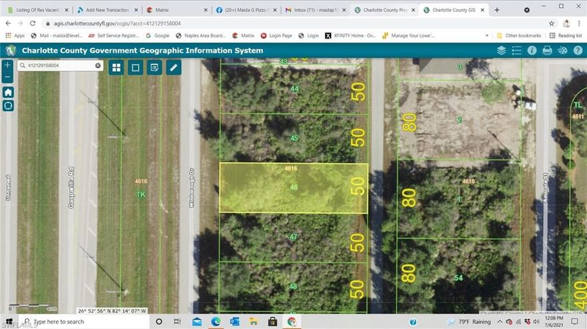The width and height of the screenshot is (587, 329).
Task: Open weather widget 79°F Raining
Action: (x=470, y=322)
